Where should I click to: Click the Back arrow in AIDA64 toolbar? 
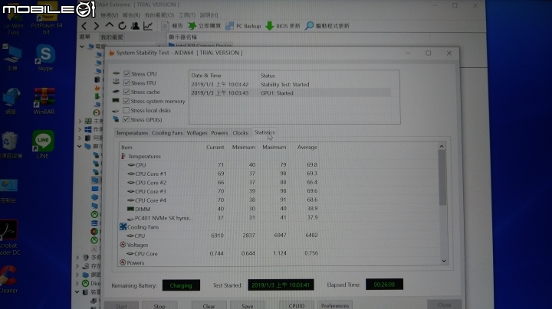click(x=84, y=26)
